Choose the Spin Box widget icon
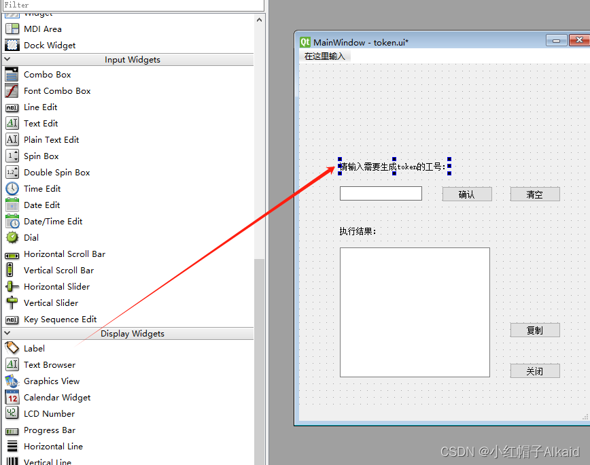This screenshot has height=465, width=590. 12,156
